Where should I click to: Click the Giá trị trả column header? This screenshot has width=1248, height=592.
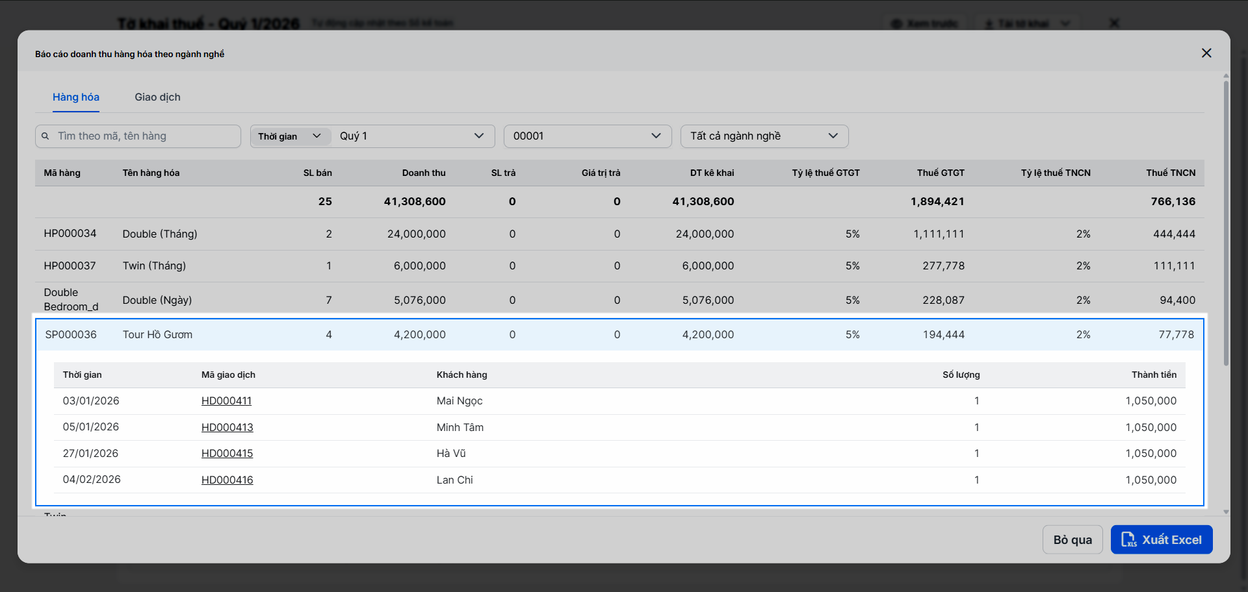(x=601, y=173)
